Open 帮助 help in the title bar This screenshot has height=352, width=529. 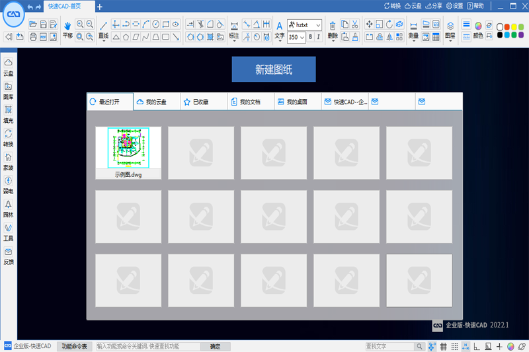point(475,6)
